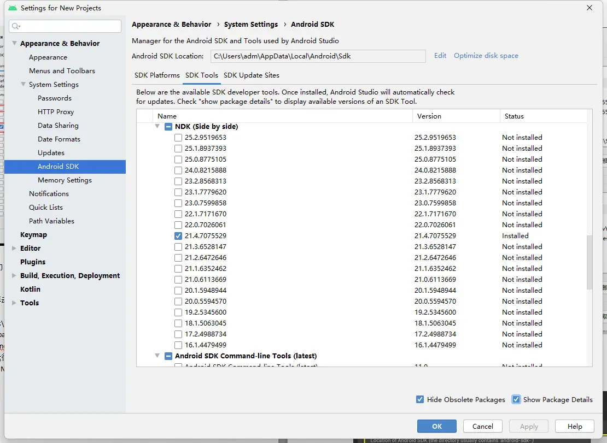The height and width of the screenshot is (443, 607).
Task: Click the Installed status for 21.4.7075529
Action: [x=515, y=236]
